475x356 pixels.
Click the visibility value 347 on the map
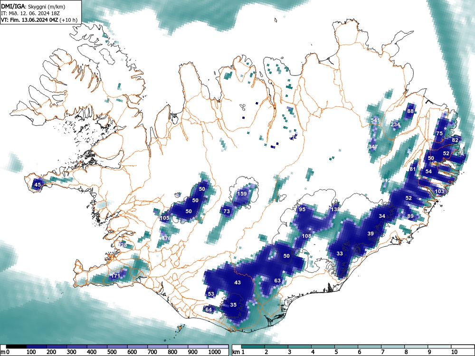373,147
